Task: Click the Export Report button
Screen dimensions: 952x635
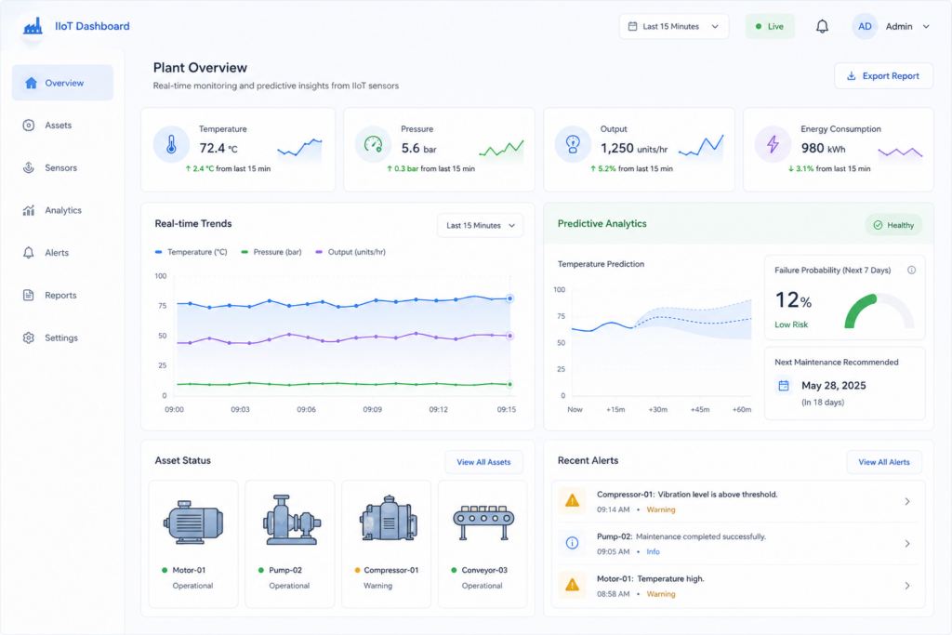Action: pyautogui.click(x=883, y=76)
